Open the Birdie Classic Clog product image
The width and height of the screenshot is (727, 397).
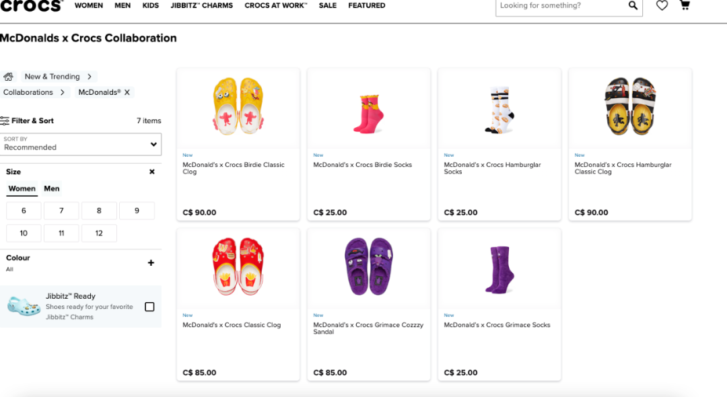pos(238,106)
